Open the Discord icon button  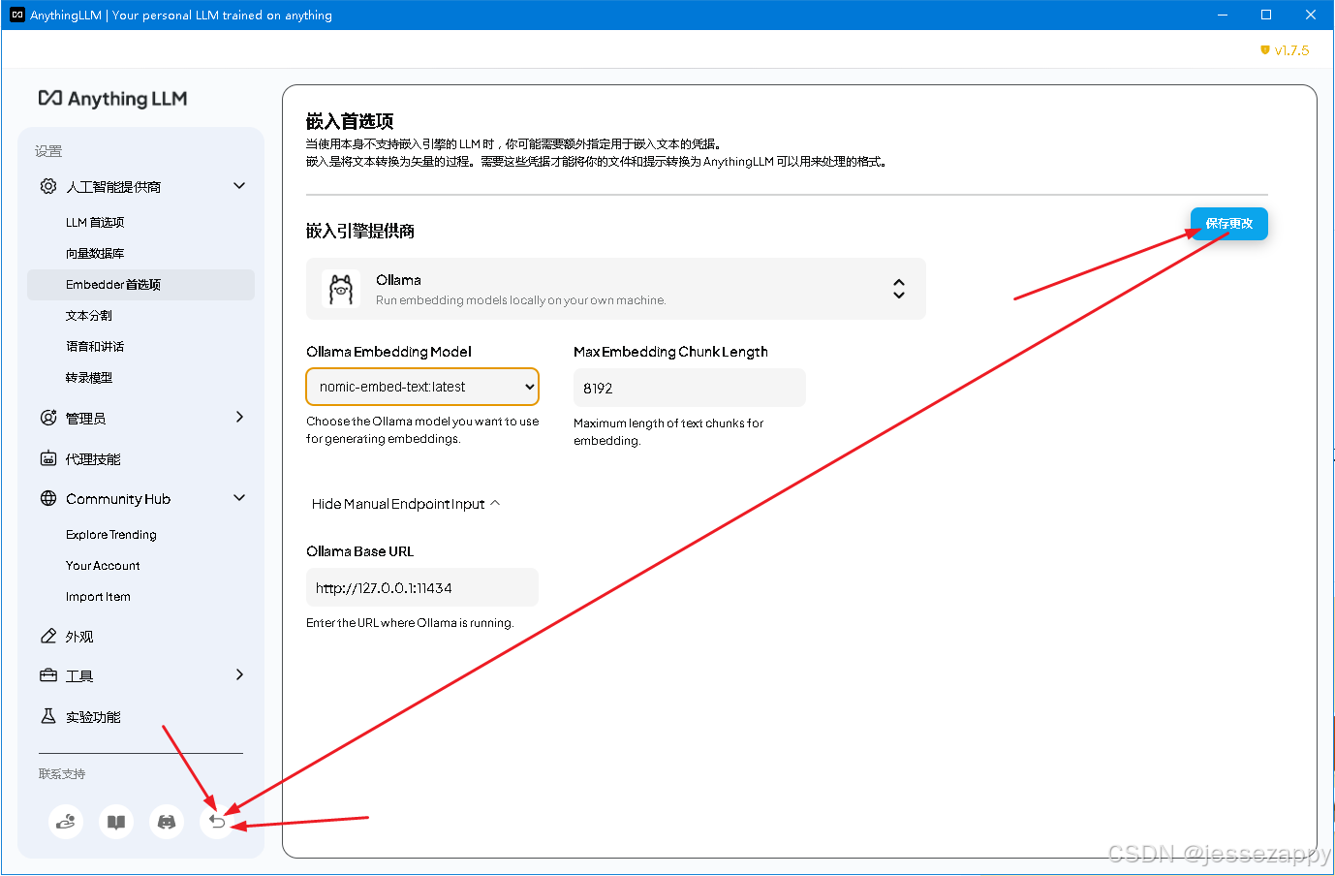[x=167, y=823]
